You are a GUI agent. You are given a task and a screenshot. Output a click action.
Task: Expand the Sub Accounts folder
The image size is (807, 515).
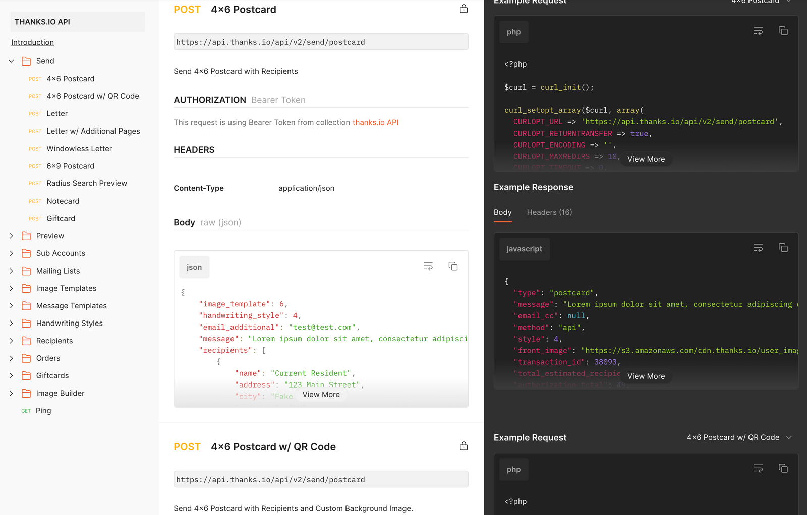click(x=12, y=253)
